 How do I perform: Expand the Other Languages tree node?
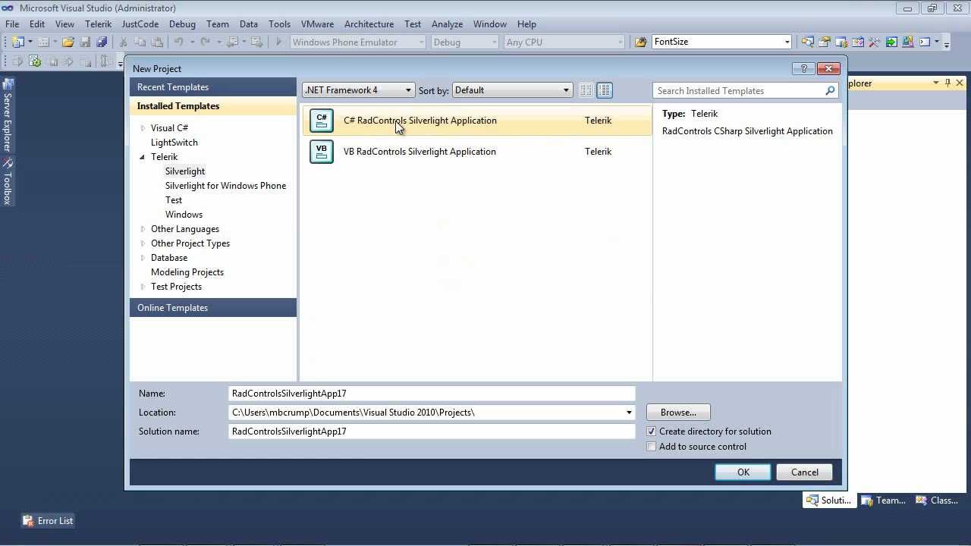click(143, 229)
